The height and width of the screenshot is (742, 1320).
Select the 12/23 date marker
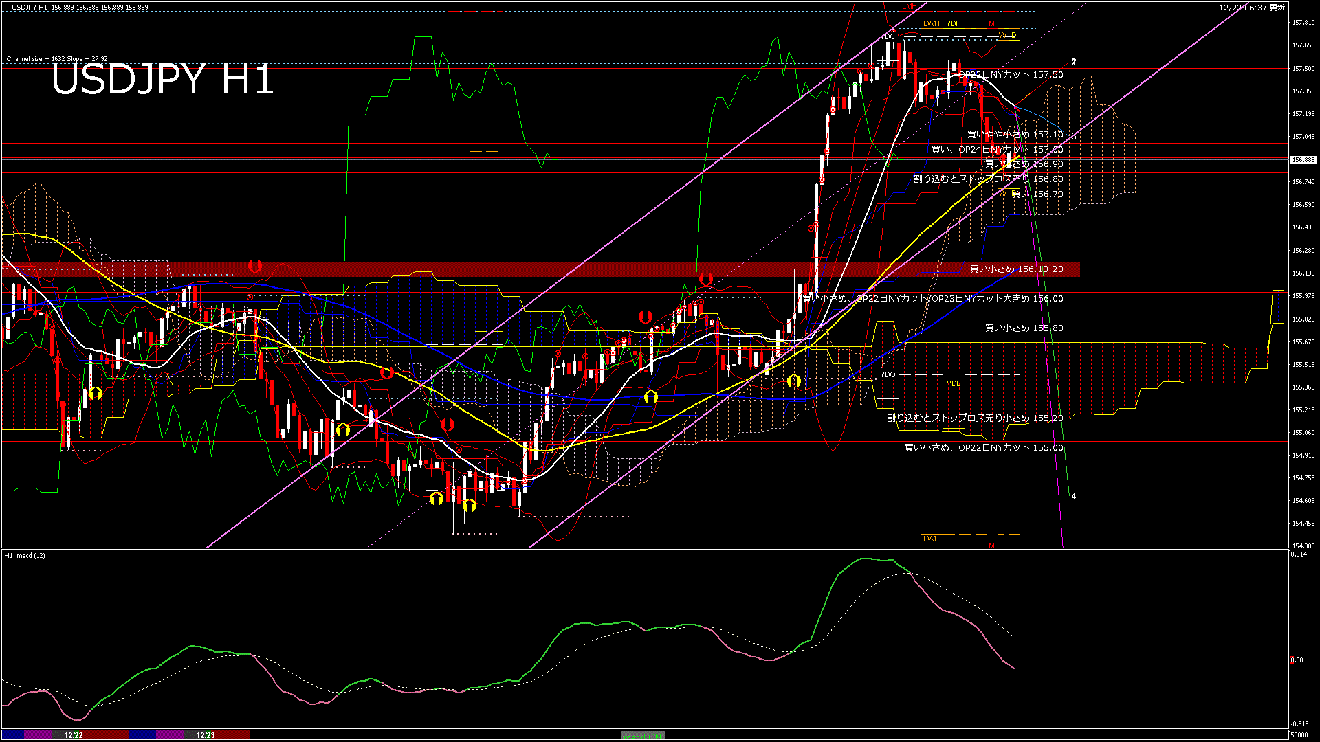(206, 735)
